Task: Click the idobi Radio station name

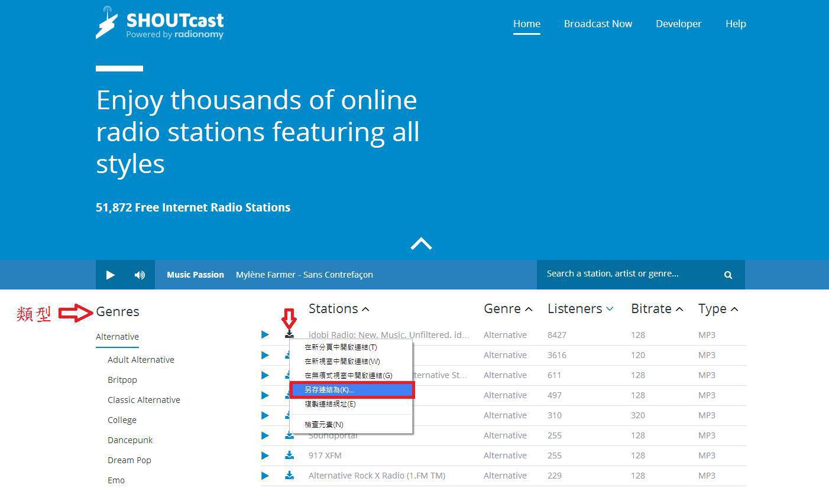Action: point(389,335)
